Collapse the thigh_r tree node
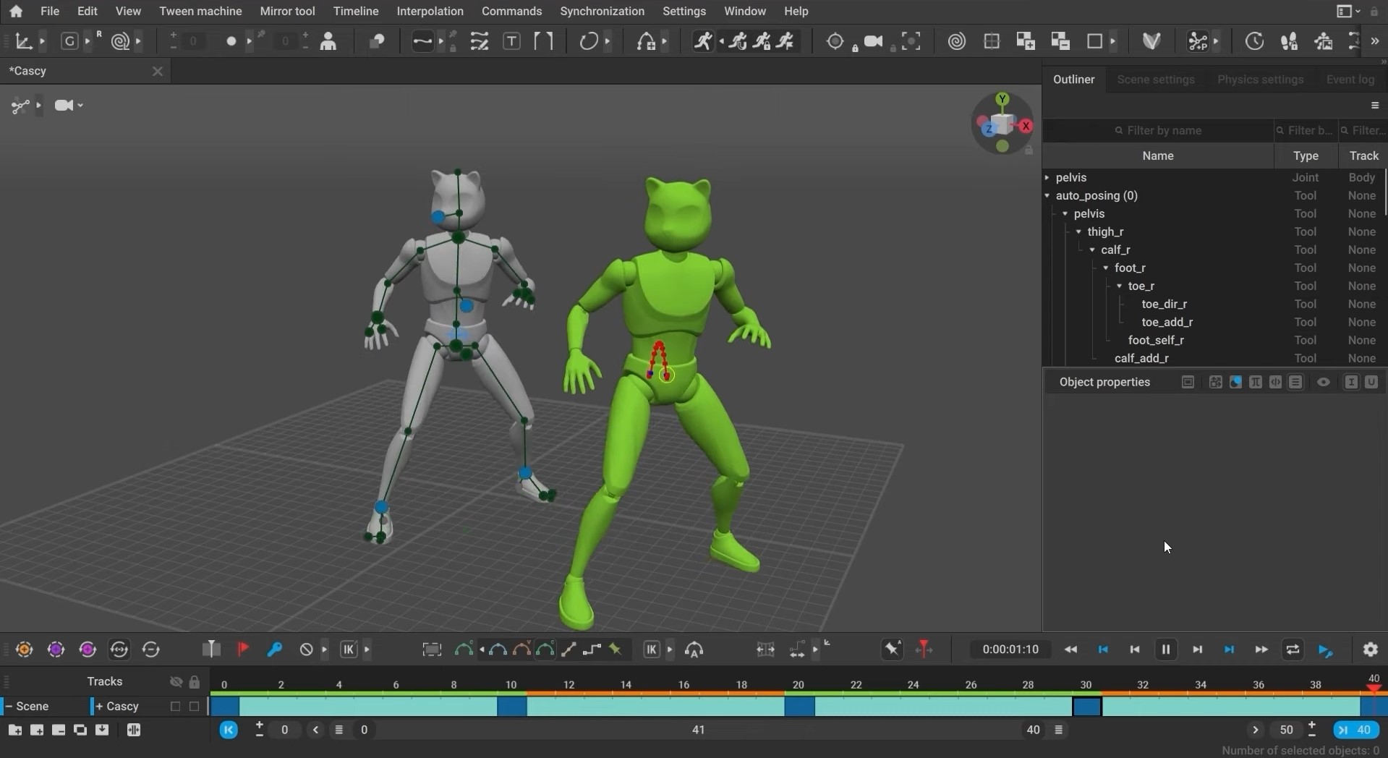The height and width of the screenshot is (758, 1388). point(1078,231)
